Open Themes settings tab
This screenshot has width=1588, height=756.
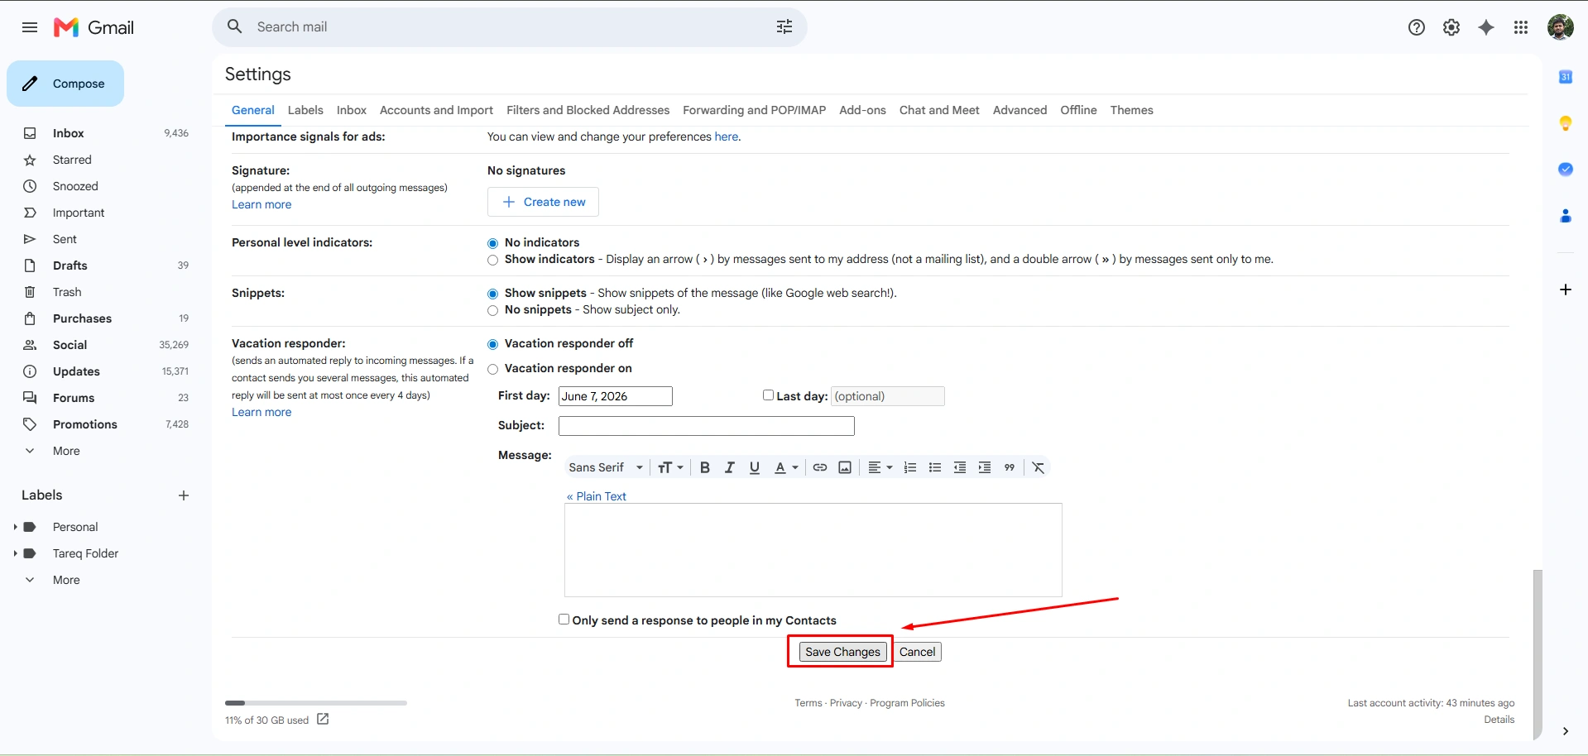[x=1131, y=110]
